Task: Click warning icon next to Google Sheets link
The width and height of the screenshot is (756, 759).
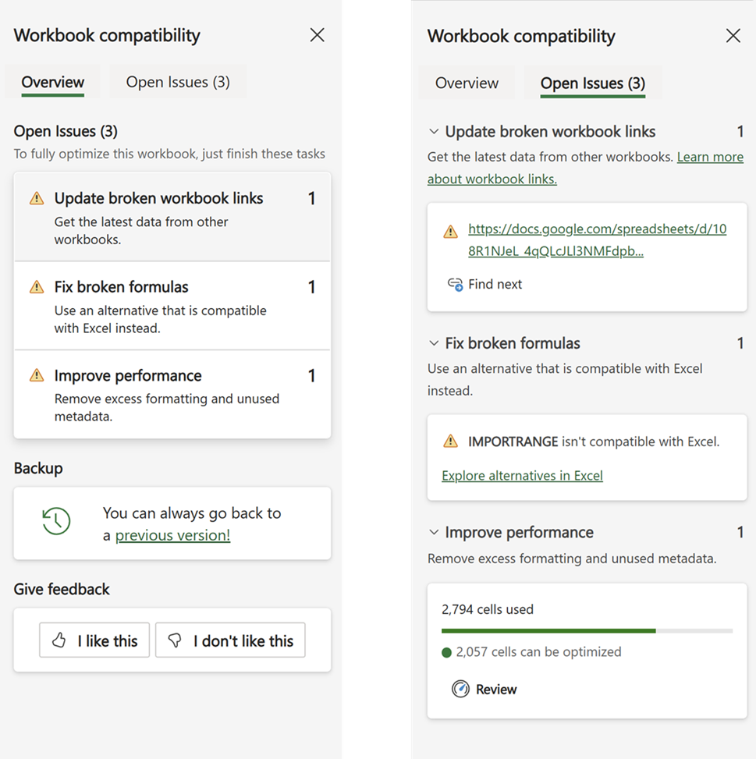Action: [451, 232]
